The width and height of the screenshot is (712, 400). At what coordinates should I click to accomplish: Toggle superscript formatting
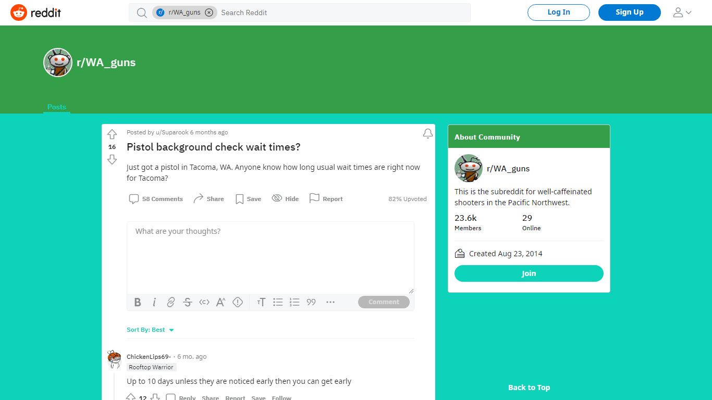point(221,302)
